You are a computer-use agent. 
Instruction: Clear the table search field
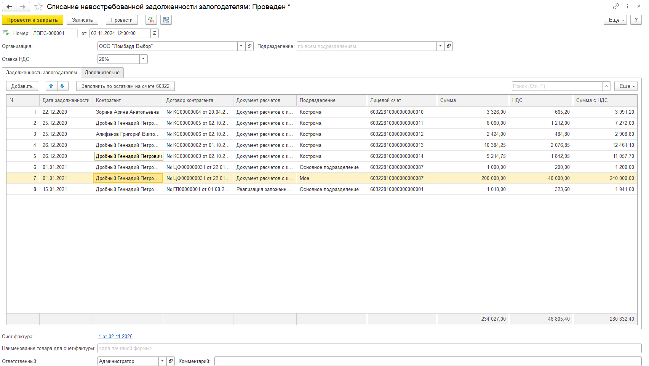607,86
